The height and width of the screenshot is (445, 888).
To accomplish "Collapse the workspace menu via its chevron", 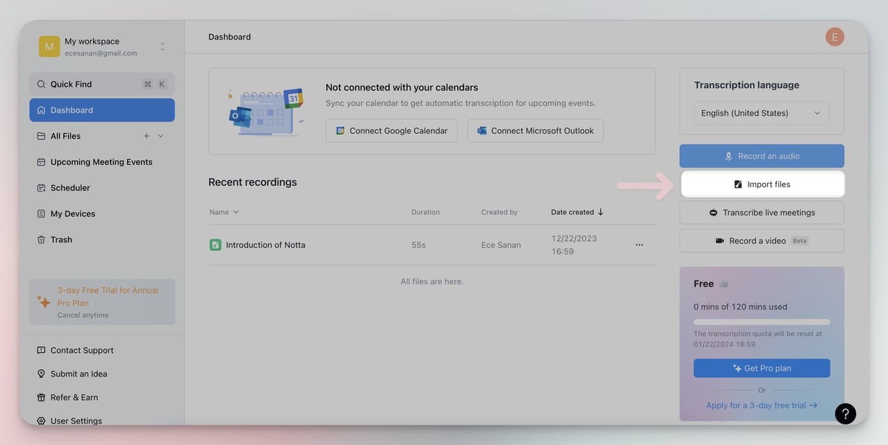I will tap(162, 46).
